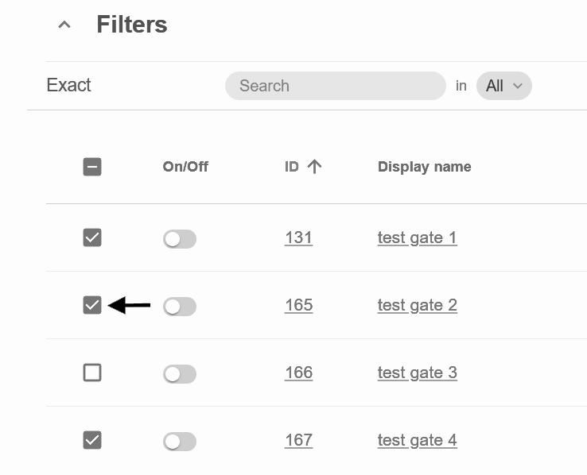Image resolution: width=587 pixels, height=475 pixels.
Task: Open the 'test gate 4' link
Action: coord(417,440)
